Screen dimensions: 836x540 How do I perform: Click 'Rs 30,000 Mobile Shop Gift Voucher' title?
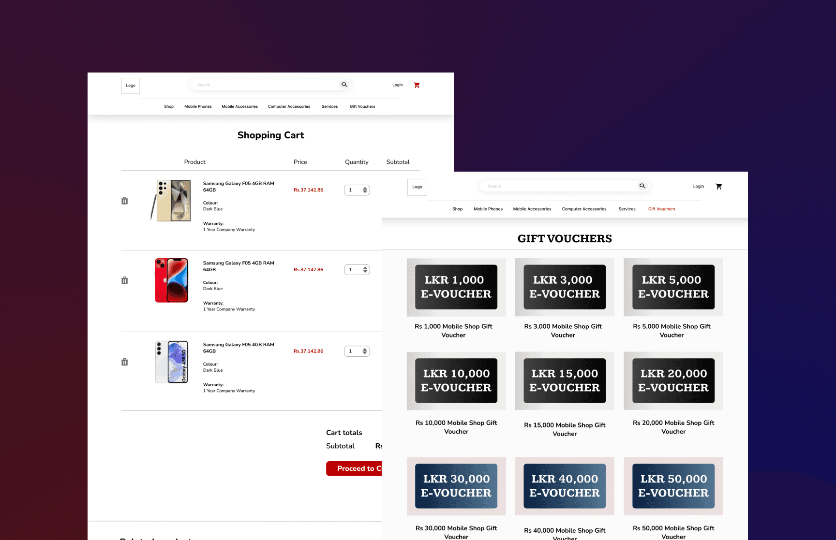(x=456, y=532)
